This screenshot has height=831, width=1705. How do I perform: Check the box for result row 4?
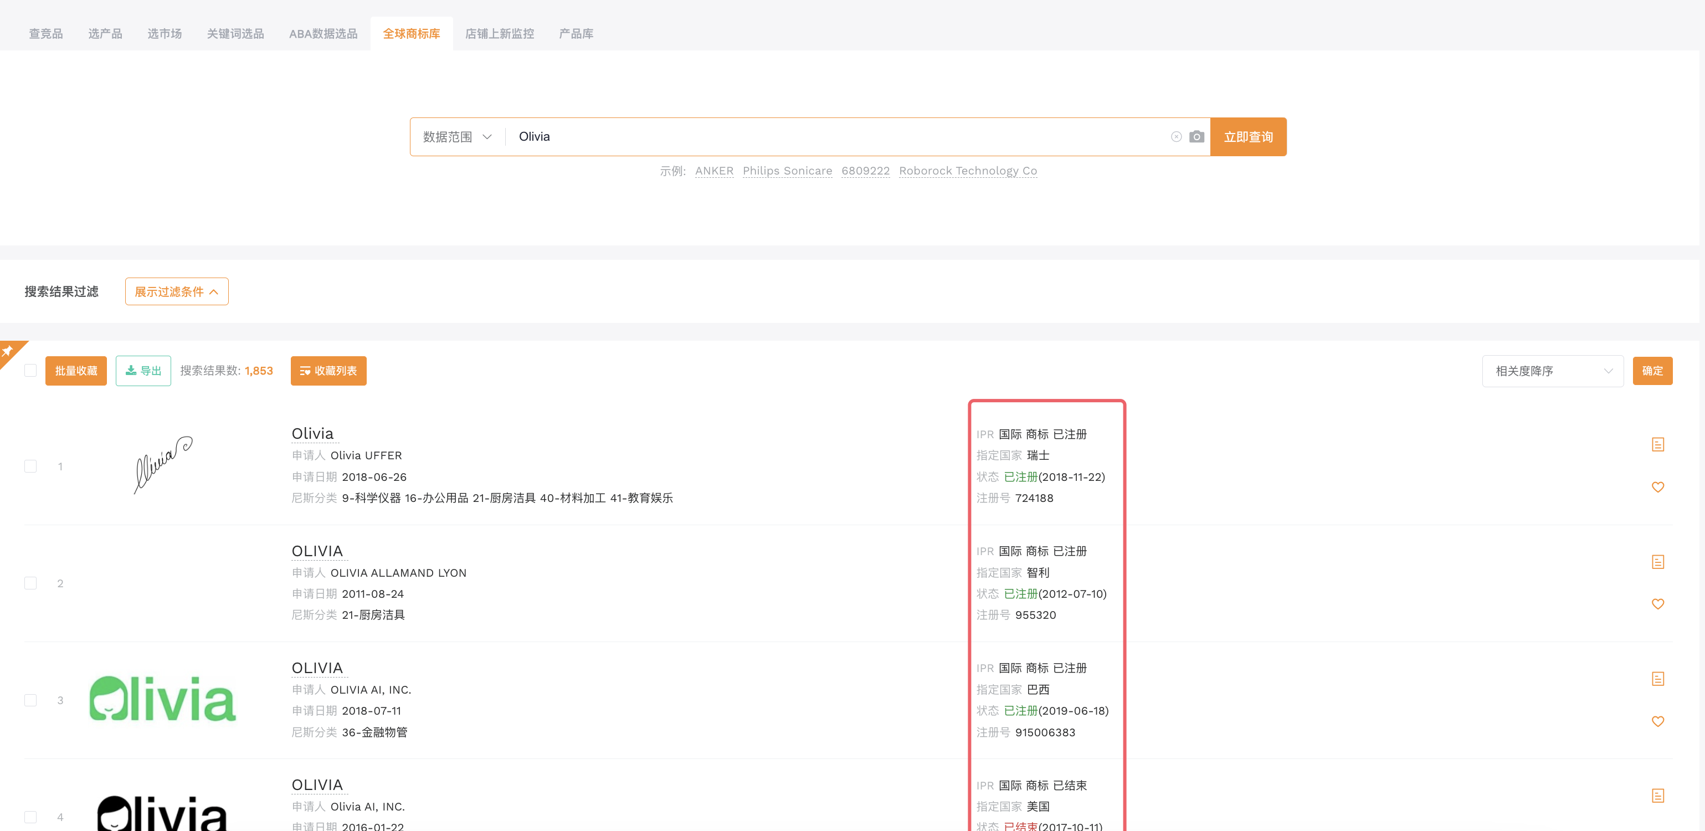[30, 817]
